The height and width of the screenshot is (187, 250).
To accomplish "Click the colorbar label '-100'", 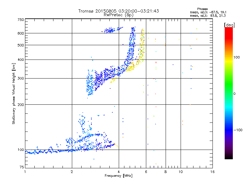I will pos(238,130).
